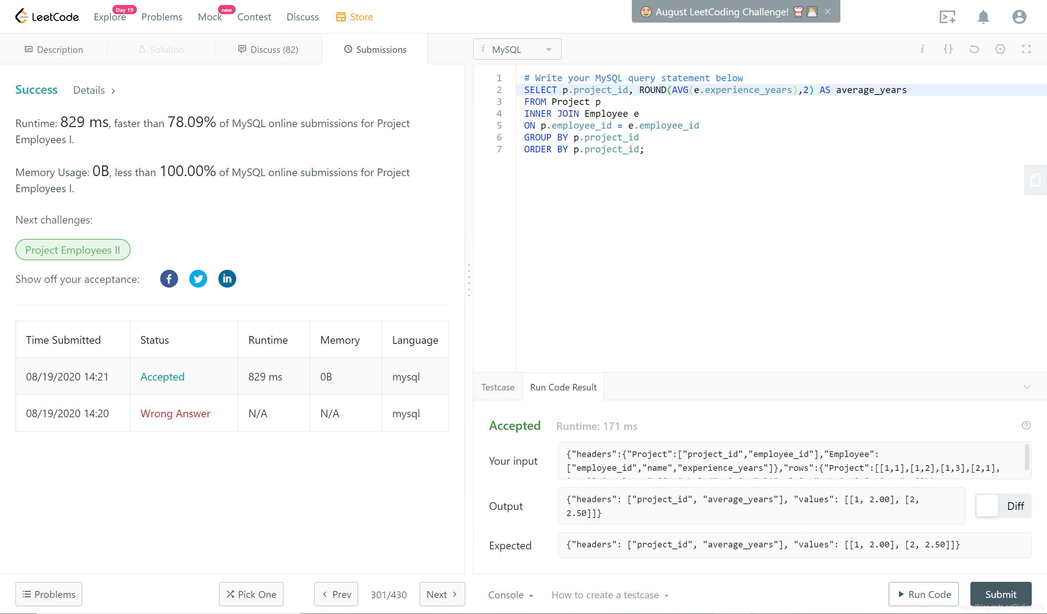Screen dimensions: 1047x614
Task: Expand the Console panel
Action: tap(510, 594)
